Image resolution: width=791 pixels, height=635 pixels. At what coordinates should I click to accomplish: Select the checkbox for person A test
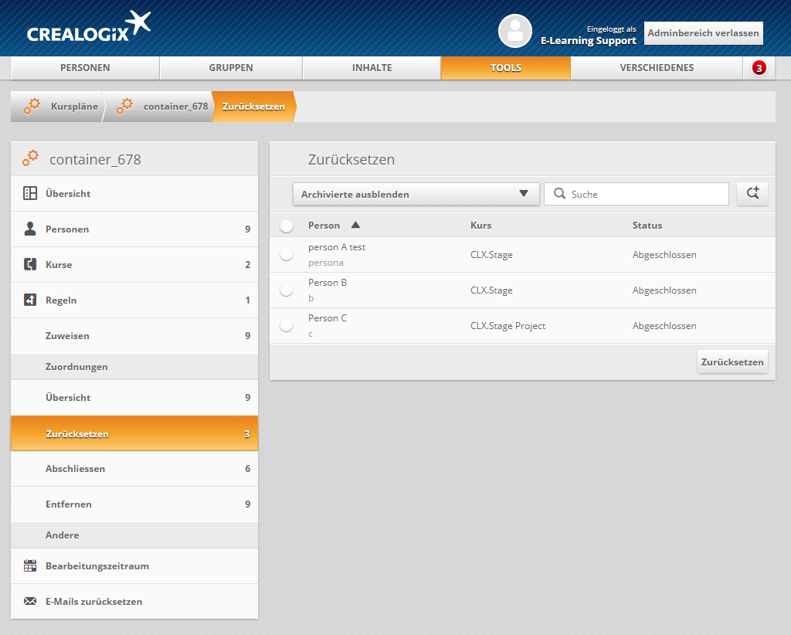[x=287, y=254]
